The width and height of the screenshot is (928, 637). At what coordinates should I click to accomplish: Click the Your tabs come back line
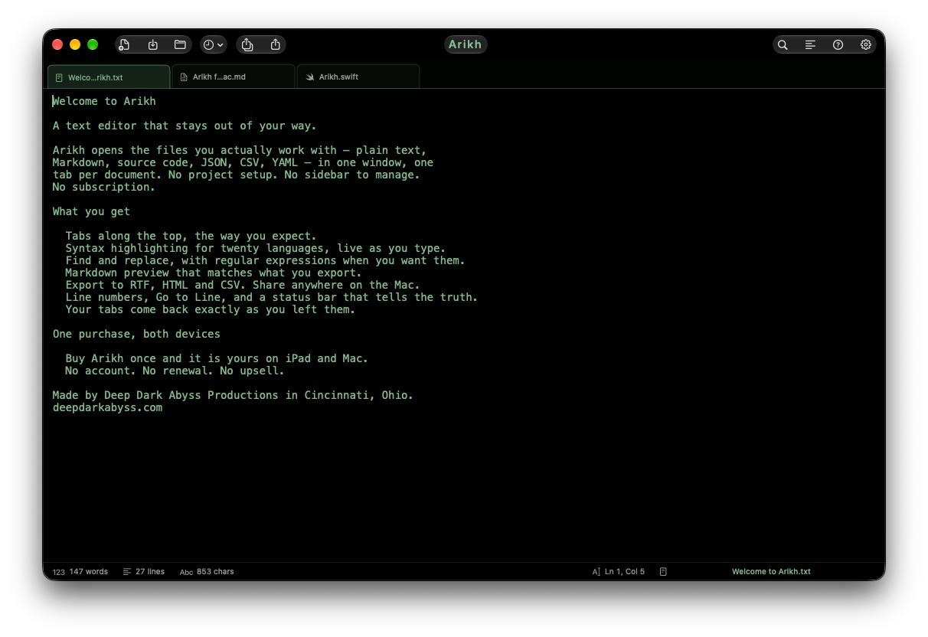tap(211, 309)
